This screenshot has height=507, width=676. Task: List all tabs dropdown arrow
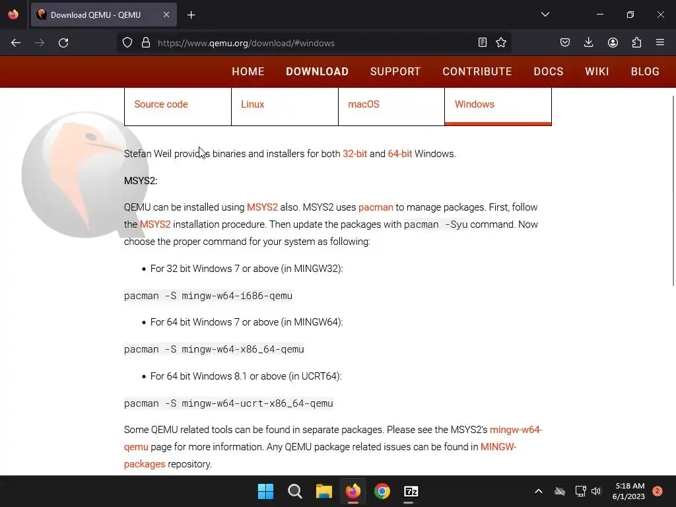[545, 15]
